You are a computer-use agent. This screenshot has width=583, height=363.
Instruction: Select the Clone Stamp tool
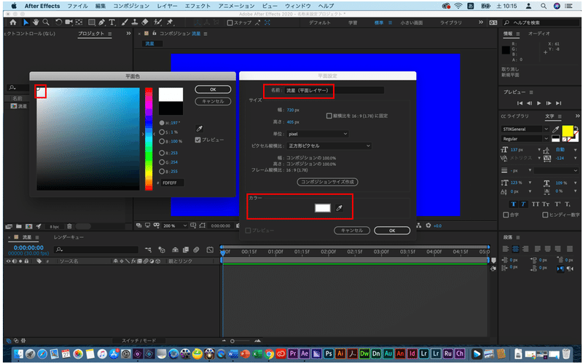point(135,23)
